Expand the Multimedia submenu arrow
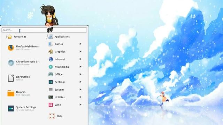The width and height of the screenshot is (223, 125). pos(80,67)
